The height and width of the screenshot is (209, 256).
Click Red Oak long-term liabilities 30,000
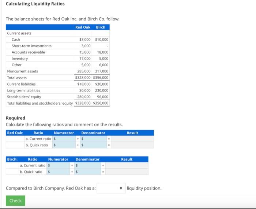85,90
